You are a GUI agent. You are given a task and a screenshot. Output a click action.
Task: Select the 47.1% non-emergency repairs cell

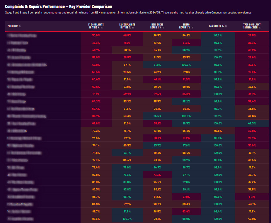pos(157,80)
